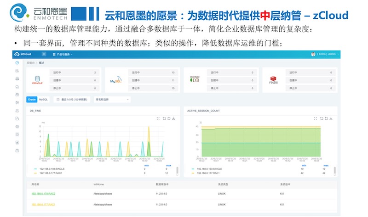
Task: Click the gear settings icon in the left sidebar
Action: click(17, 126)
